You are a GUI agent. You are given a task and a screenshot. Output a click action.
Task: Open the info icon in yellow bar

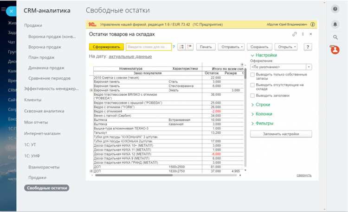coord(313,25)
